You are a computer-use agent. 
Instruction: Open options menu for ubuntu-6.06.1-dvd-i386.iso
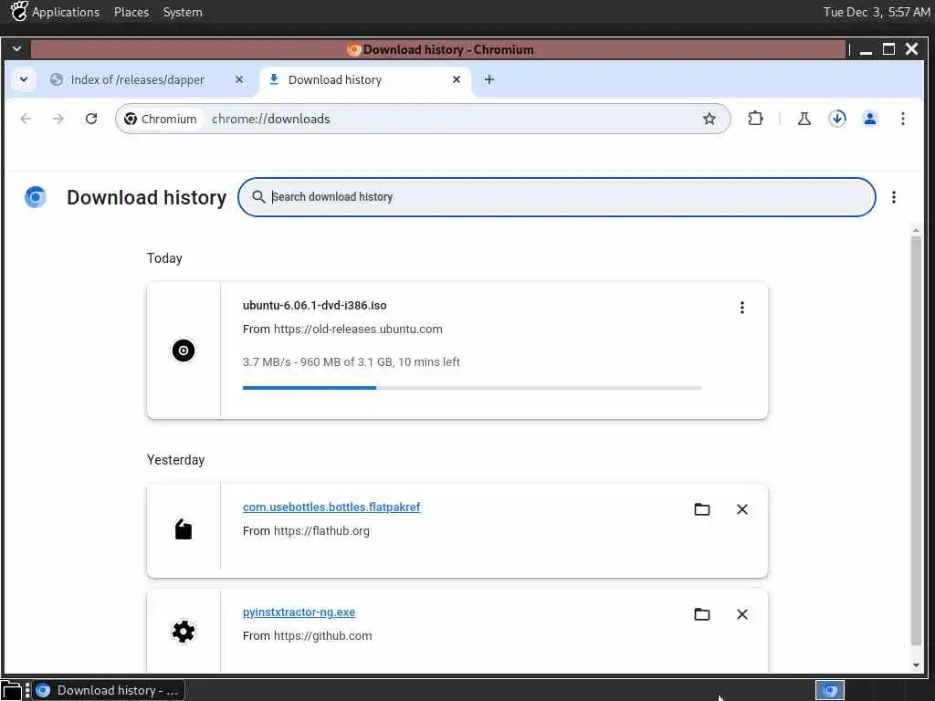[x=741, y=307]
